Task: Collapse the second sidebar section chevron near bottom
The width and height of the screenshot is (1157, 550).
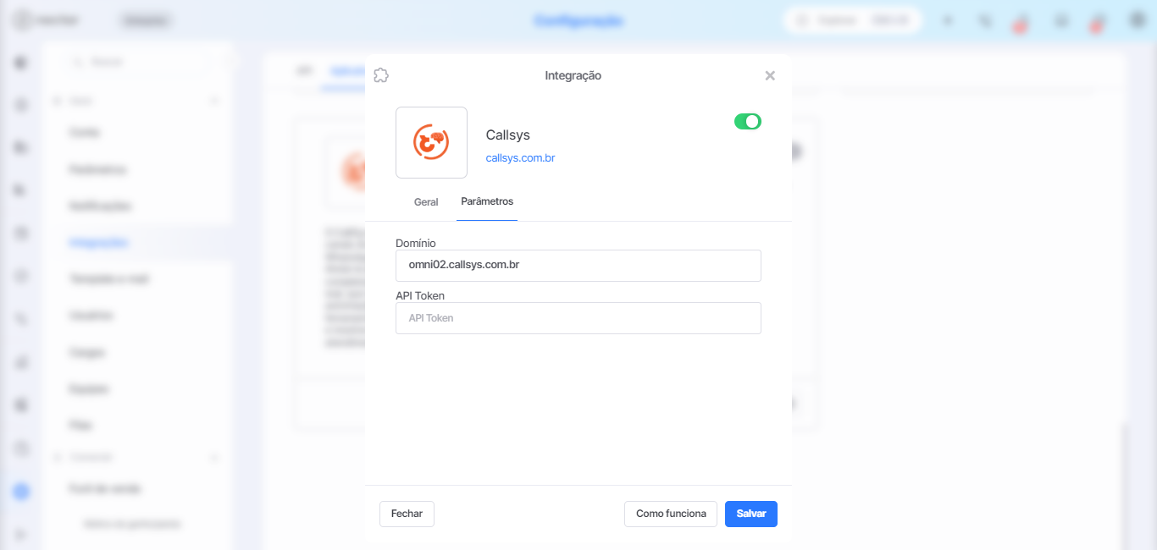Action: [214, 457]
